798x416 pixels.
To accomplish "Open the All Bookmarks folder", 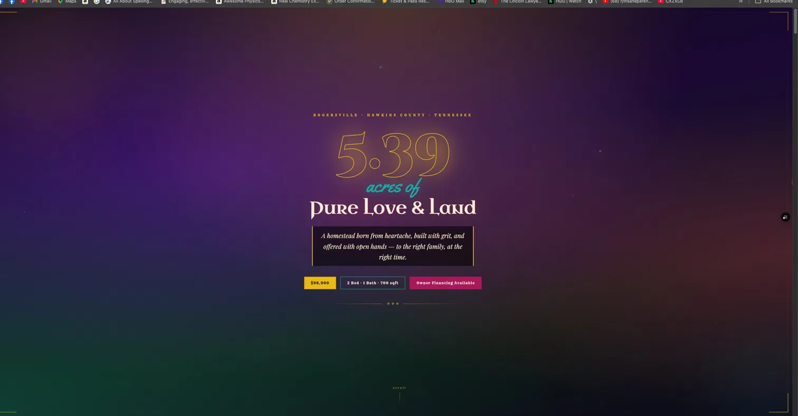I will [x=774, y=2].
